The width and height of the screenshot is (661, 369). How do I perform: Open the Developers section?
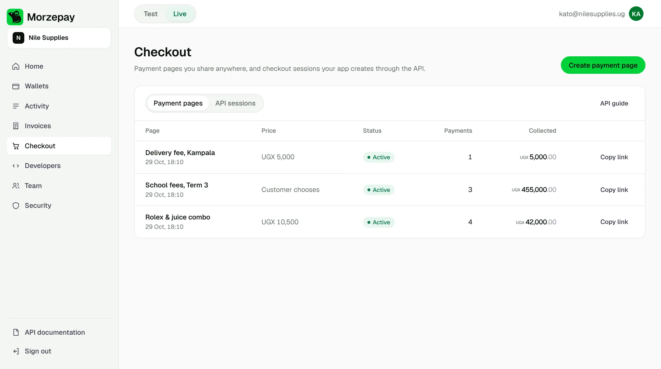[x=59, y=166]
